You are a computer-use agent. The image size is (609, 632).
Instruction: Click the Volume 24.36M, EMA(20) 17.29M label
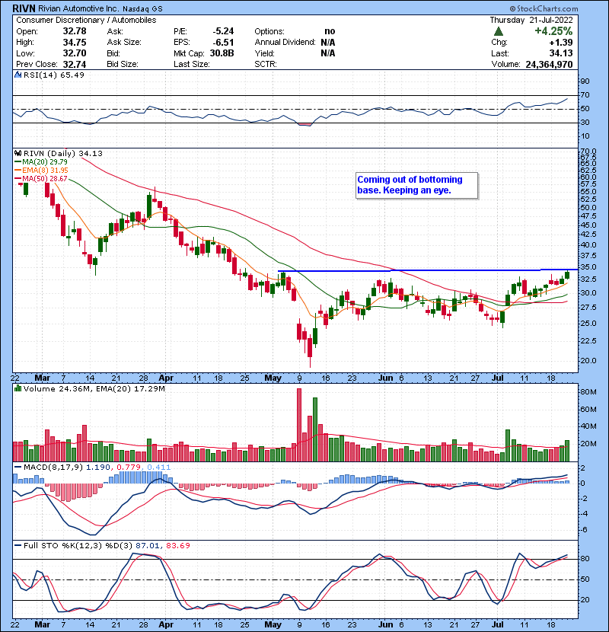pyautogui.click(x=94, y=388)
